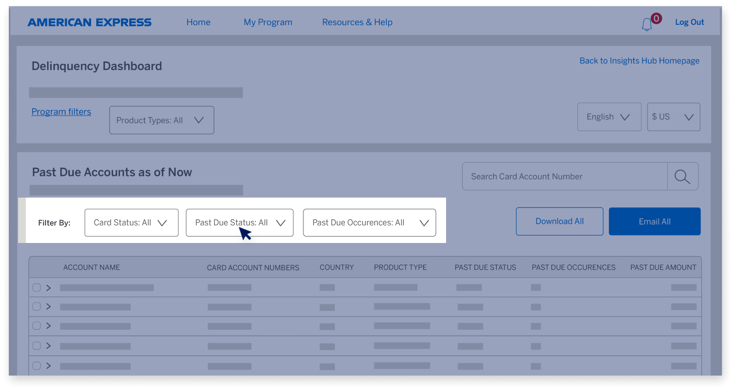Expand the second account row chevron
Screen dimensions: 734x390
(49, 306)
